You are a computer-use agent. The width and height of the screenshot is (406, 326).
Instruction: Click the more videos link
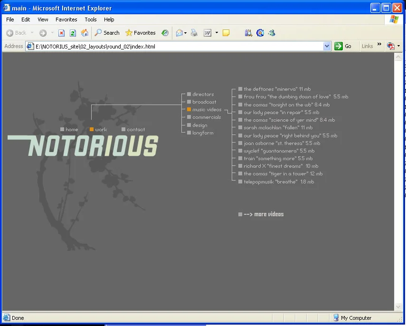coord(261,214)
